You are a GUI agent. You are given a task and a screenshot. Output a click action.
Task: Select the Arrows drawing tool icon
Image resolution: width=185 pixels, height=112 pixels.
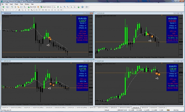tap(32, 10)
